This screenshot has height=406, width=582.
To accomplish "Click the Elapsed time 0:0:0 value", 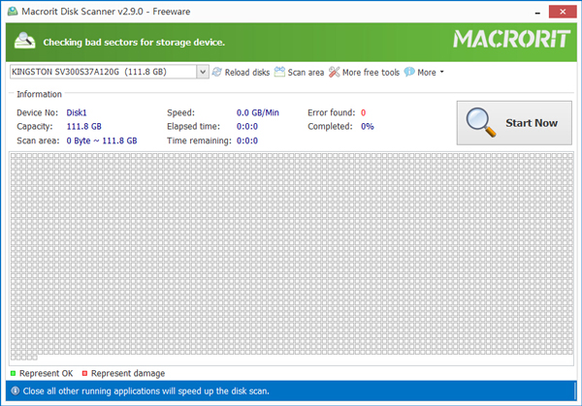I will point(247,126).
